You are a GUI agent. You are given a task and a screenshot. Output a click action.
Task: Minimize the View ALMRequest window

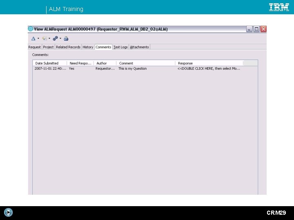pyautogui.click(x=249, y=29)
